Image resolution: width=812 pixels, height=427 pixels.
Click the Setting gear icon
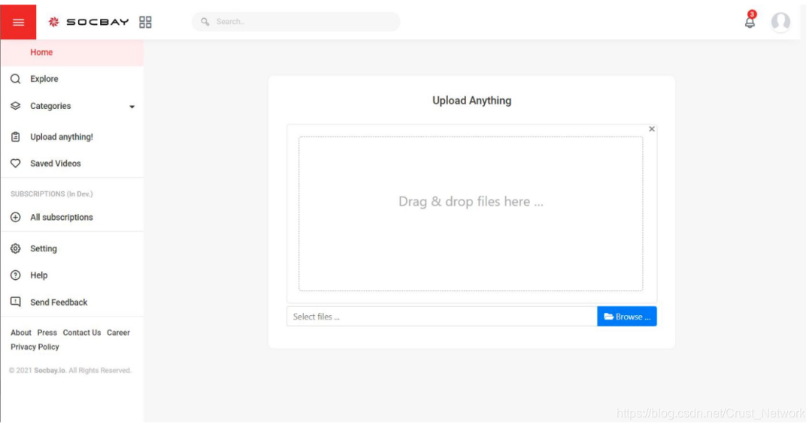click(16, 248)
